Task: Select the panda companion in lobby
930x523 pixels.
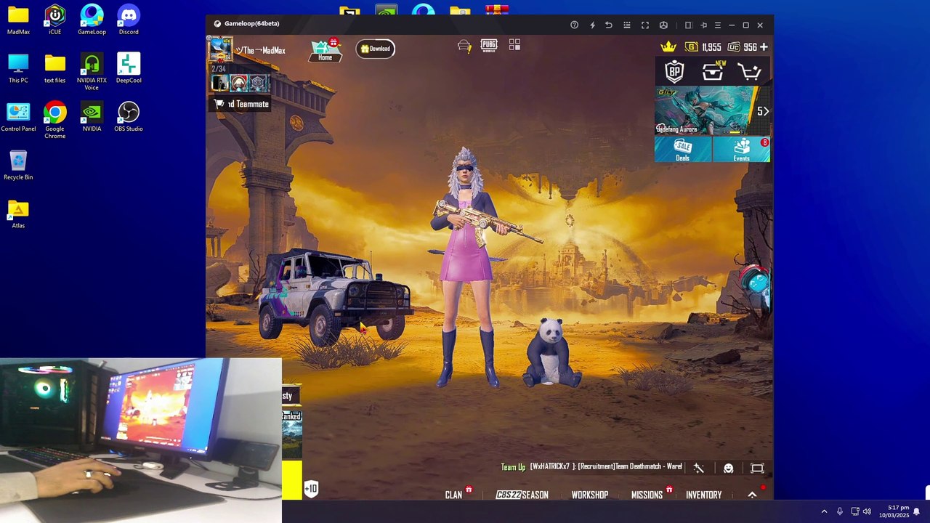Action: pyautogui.click(x=551, y=353)
